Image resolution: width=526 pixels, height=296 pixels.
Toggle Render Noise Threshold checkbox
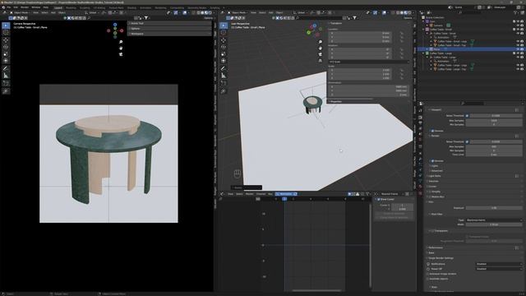(467, 141)
